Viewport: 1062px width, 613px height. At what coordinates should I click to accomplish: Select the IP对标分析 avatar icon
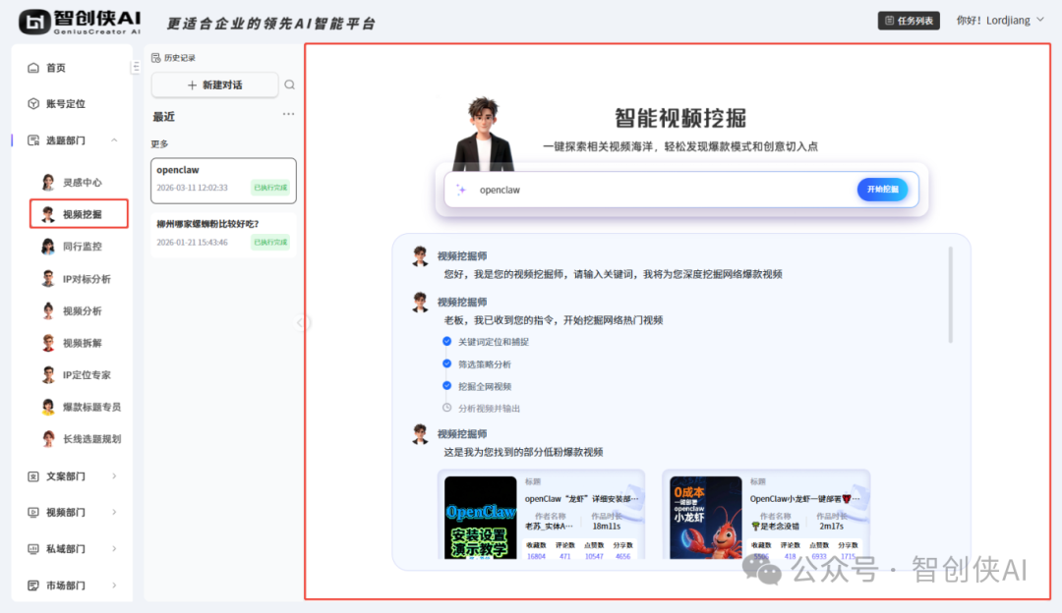pyautogui.click(x=48, y=278)
